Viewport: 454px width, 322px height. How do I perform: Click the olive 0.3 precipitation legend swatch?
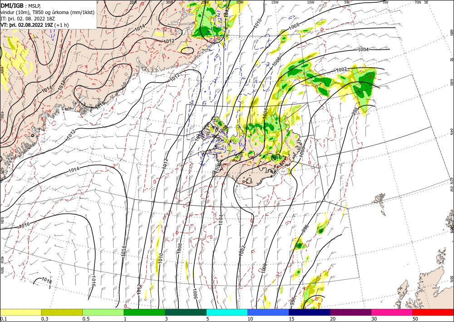(62, 312)
